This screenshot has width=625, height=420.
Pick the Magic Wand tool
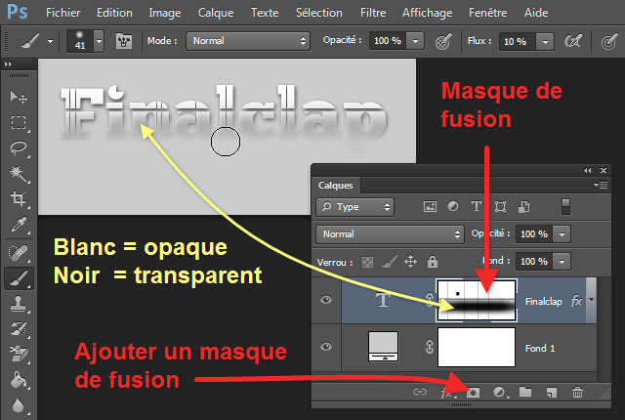(18, 174)
